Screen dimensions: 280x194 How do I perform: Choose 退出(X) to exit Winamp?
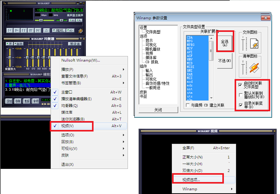click(89, 164)
